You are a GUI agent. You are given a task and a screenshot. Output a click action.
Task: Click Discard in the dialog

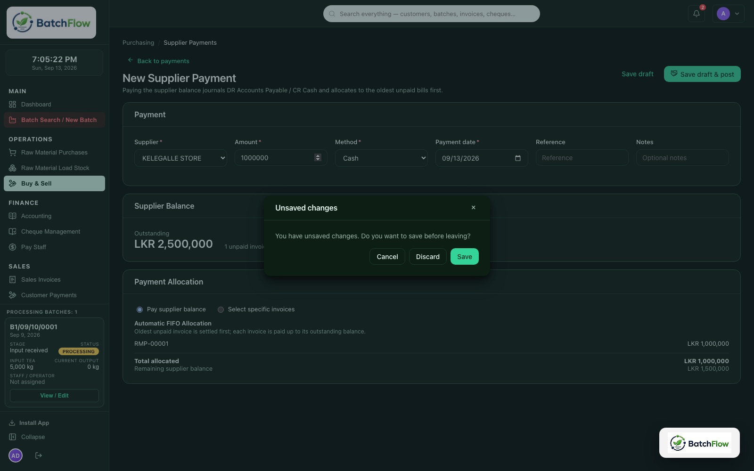(x=427, y=257)
